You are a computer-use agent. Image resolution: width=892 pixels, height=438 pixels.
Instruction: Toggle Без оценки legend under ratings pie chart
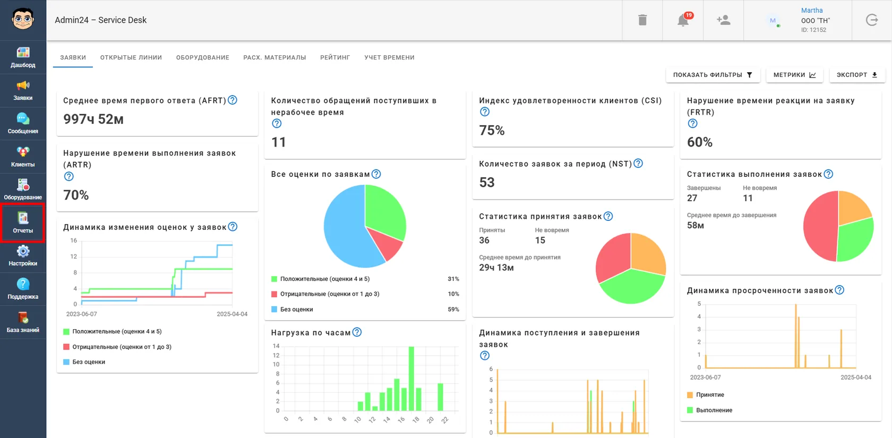coord(292,309)
